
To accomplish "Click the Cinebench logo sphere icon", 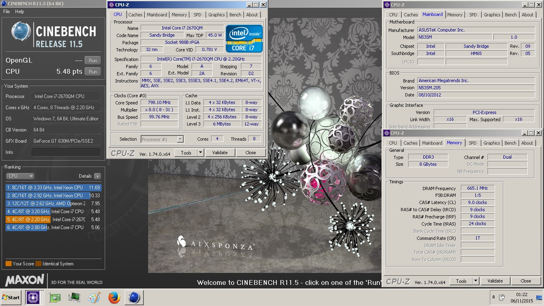I will 21,31.
